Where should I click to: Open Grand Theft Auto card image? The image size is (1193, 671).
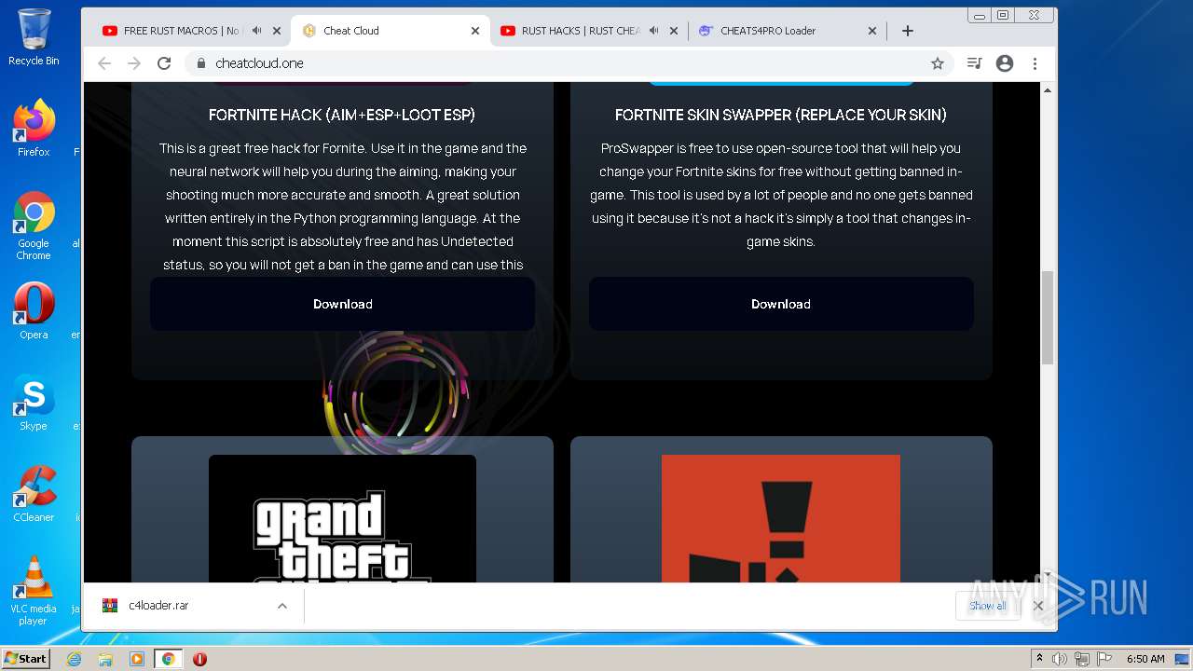pos(342,519)
